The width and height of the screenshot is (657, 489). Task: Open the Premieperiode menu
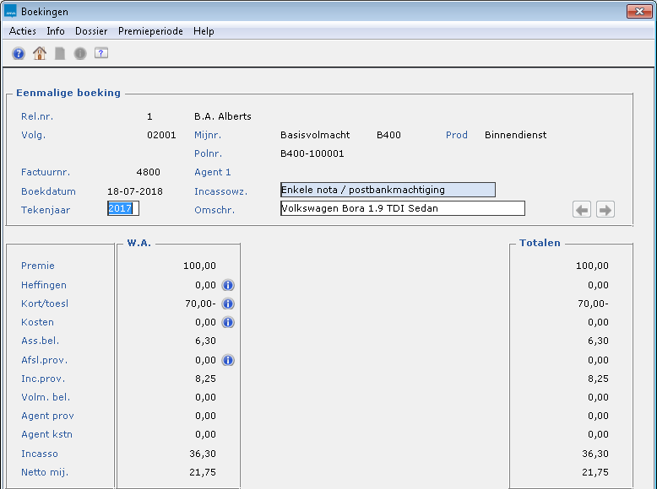point(150,31)
